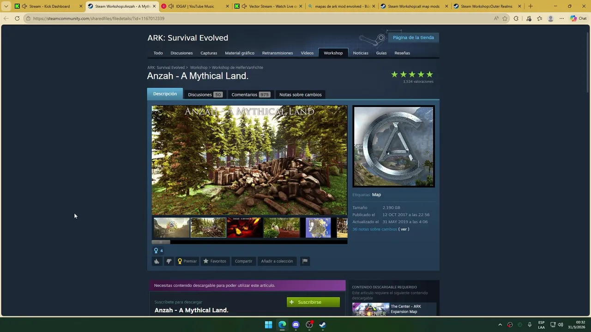Viewport: 591px width, 332px height.
Task: Select Discusiones in hub navigation
Action: point(181,53)
